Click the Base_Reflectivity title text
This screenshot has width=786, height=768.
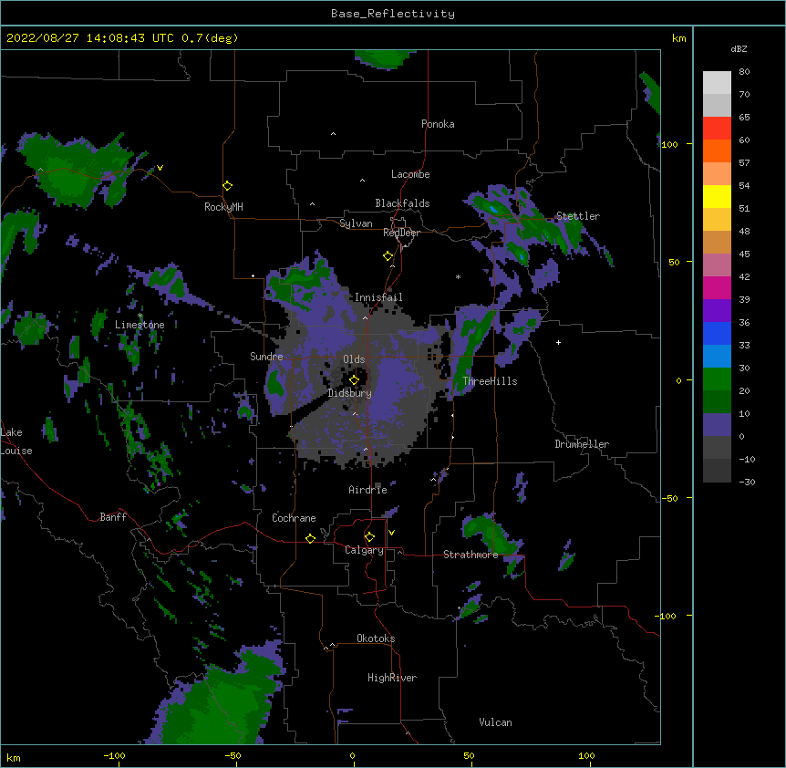click(392, 14)
